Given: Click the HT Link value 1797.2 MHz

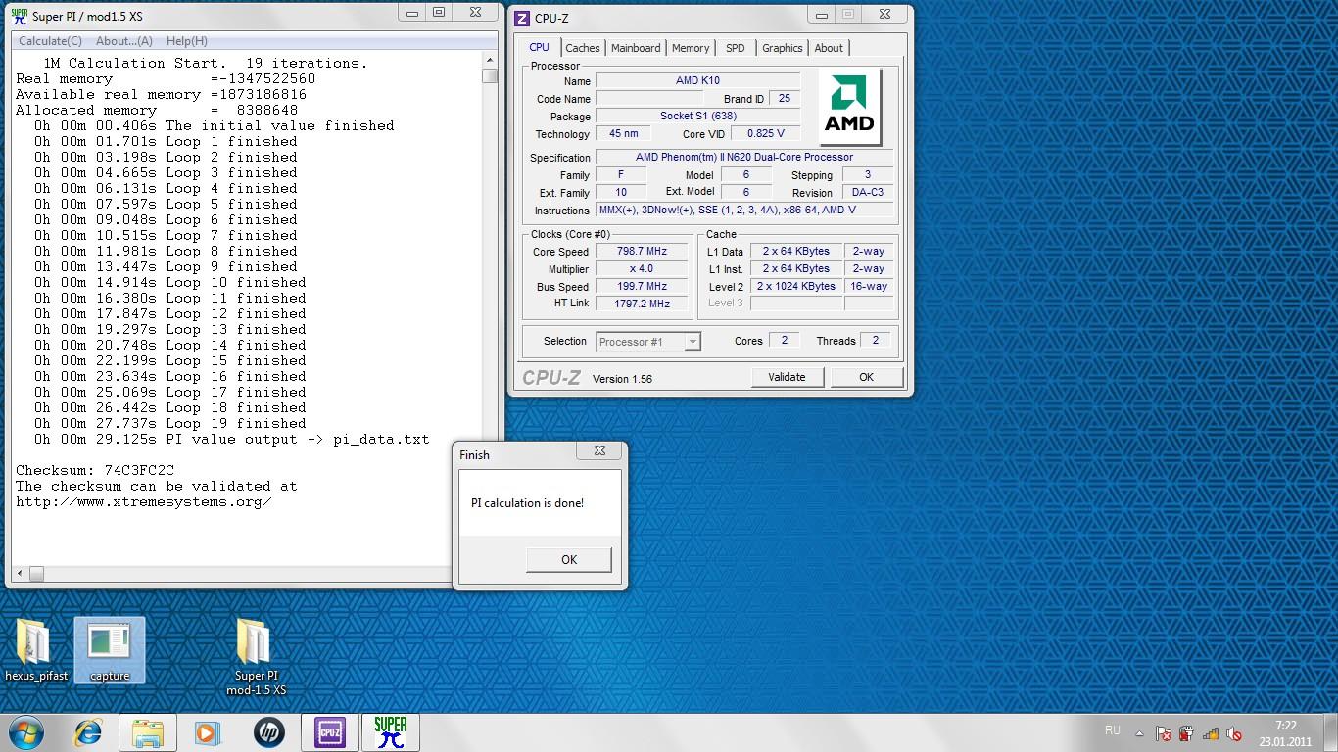Looking at the screenshot, I should tap(643, 304).
